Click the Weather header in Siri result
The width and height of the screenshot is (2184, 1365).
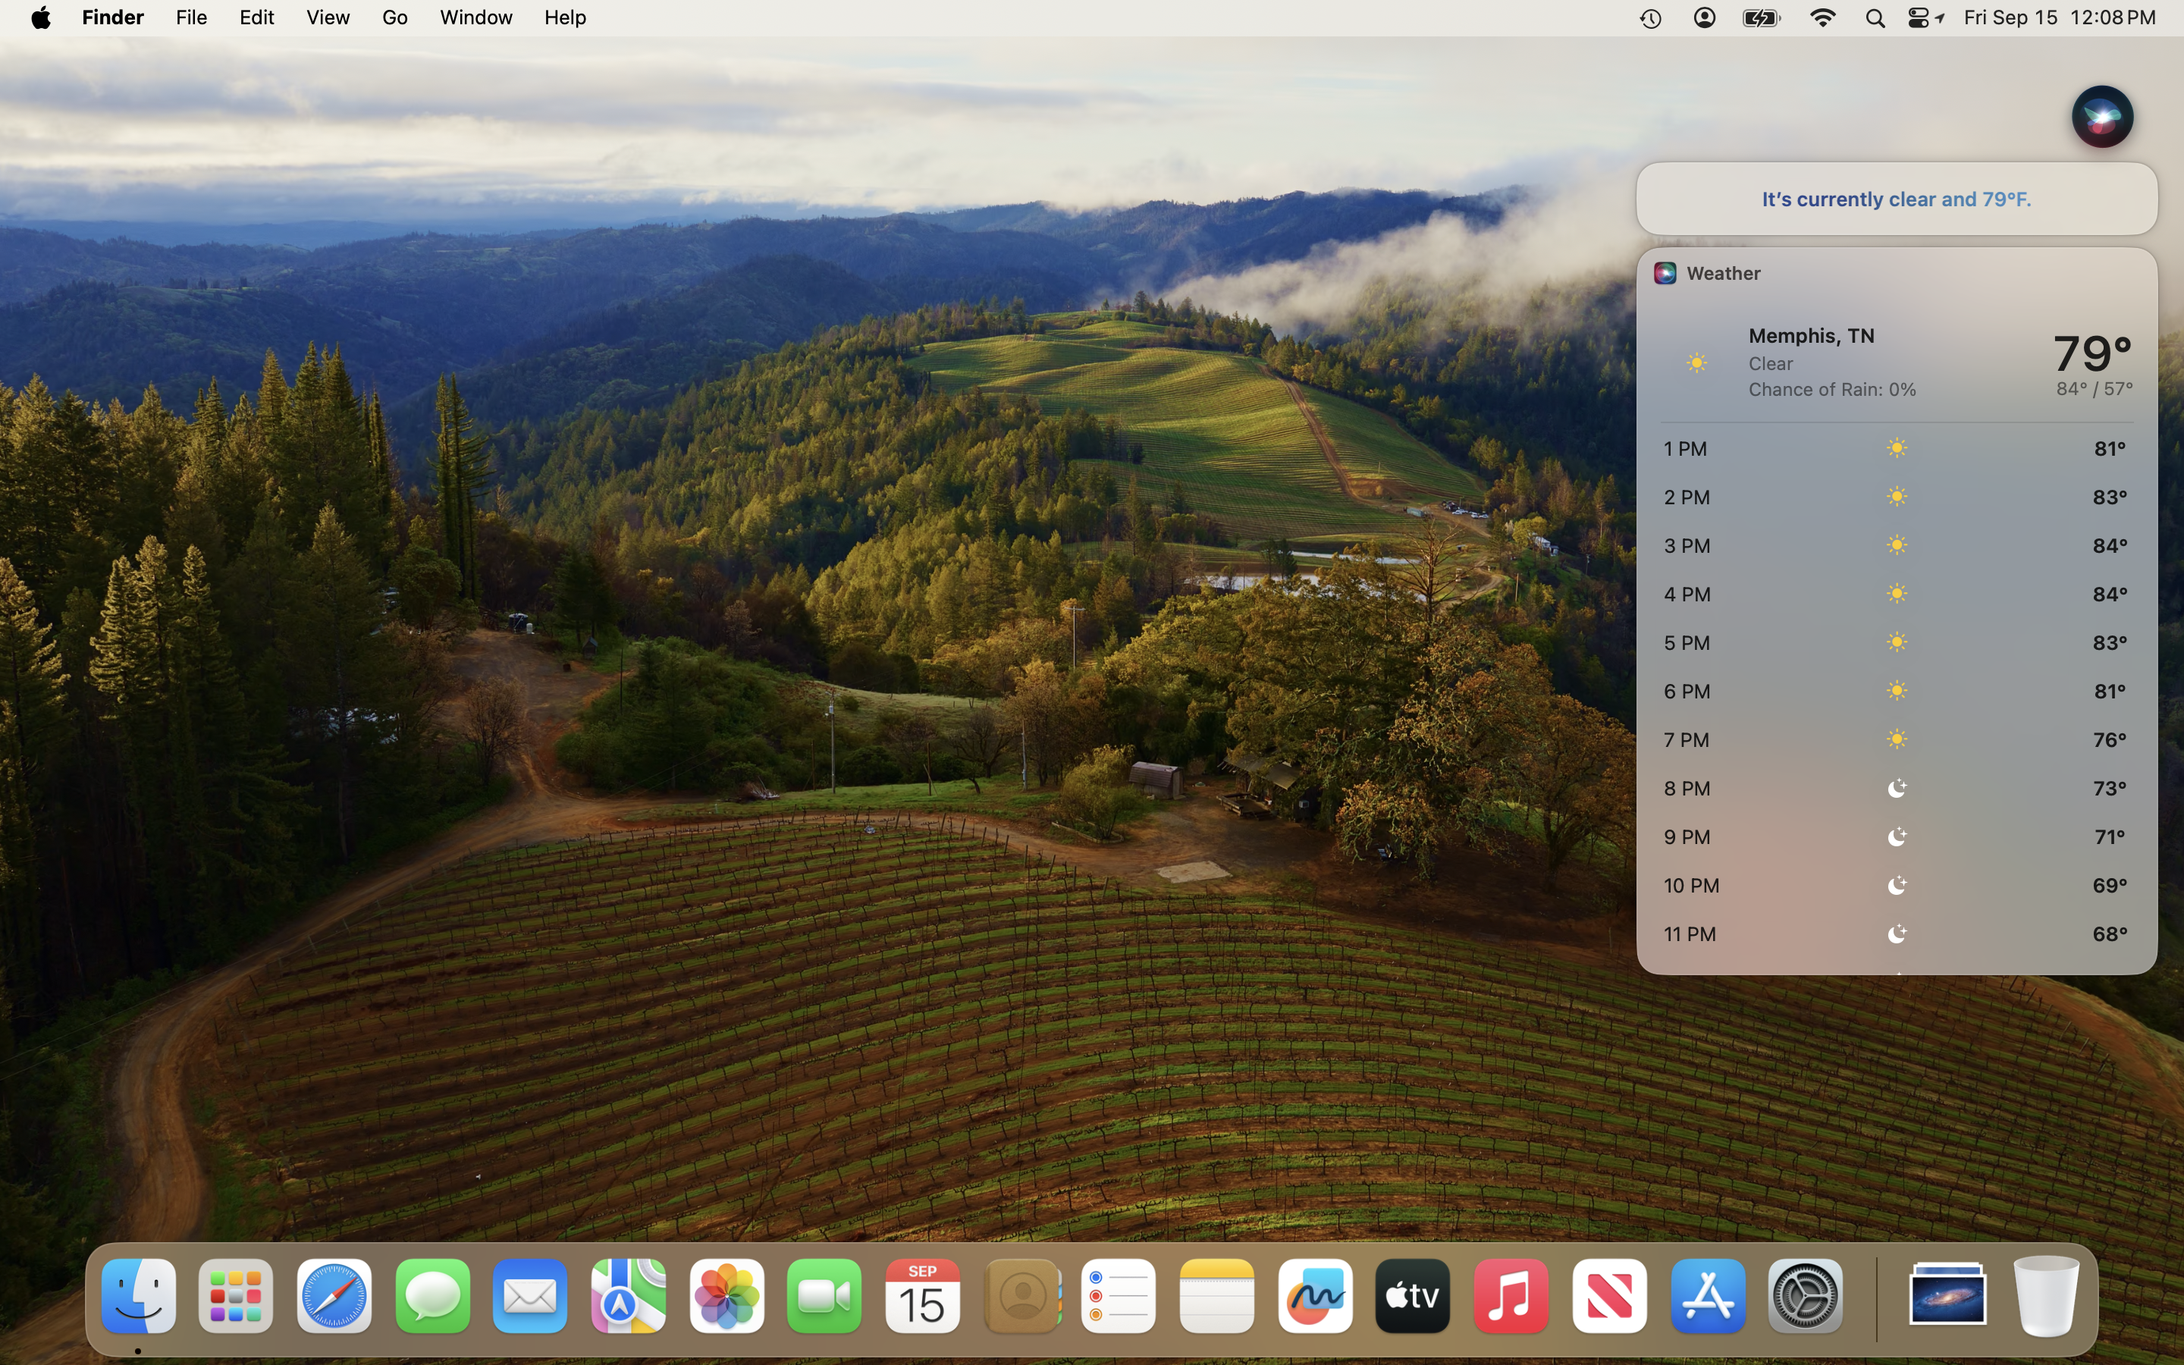pyautogui.click(x=1722, y=274)
